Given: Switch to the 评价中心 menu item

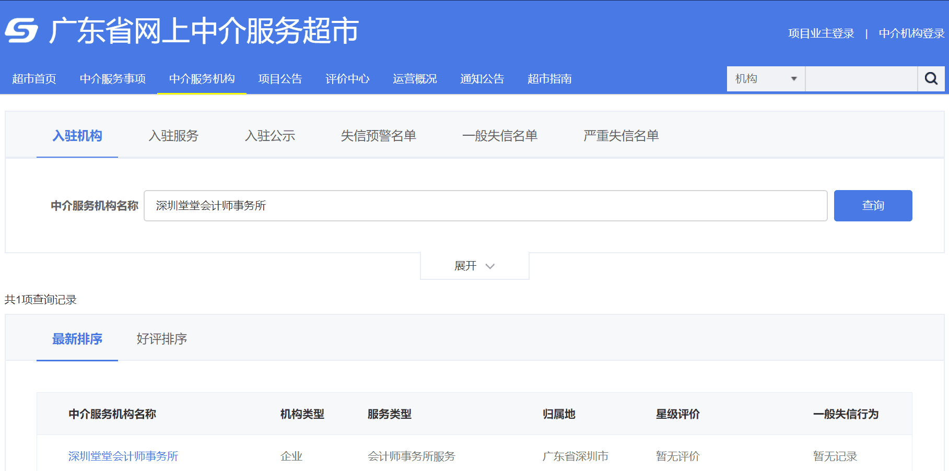Looking at the screenshot, I should click(x=347, y=78).
